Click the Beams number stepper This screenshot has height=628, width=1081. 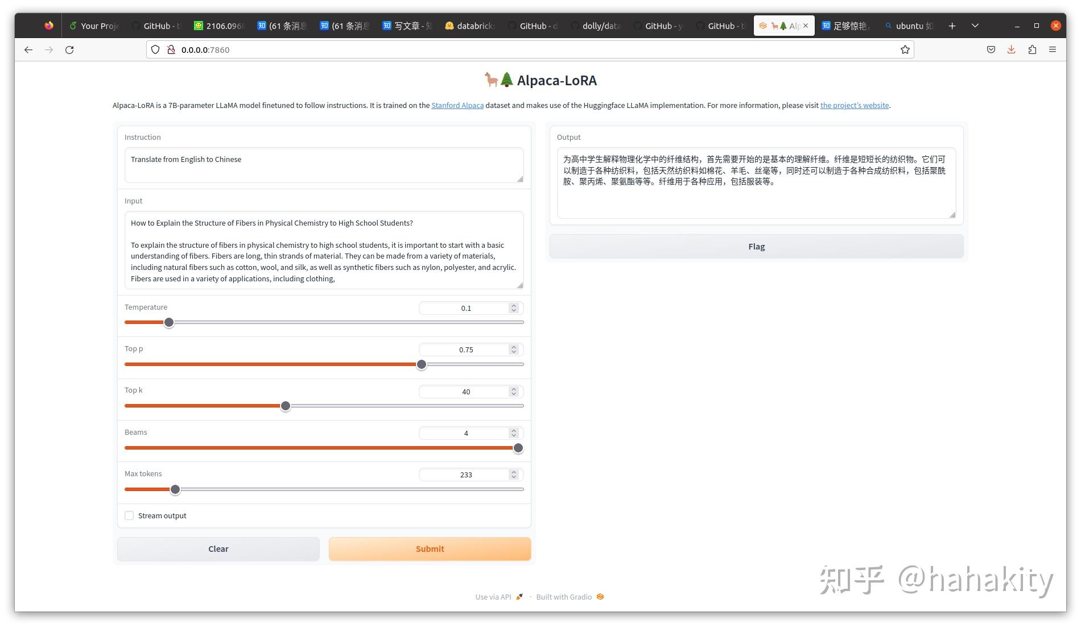pos(514,433)
